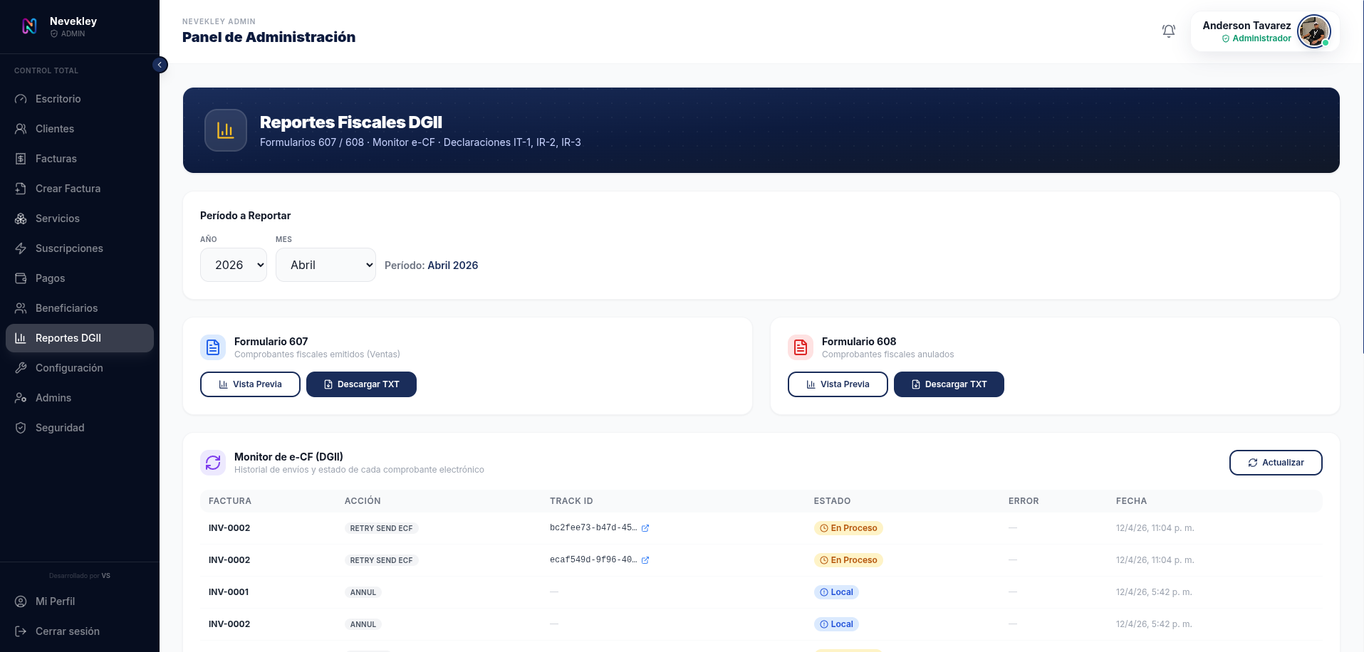The width and height of the screenshot is (1364, 652).
Task: Click the Admins user-gear icon
Action: 21,398
